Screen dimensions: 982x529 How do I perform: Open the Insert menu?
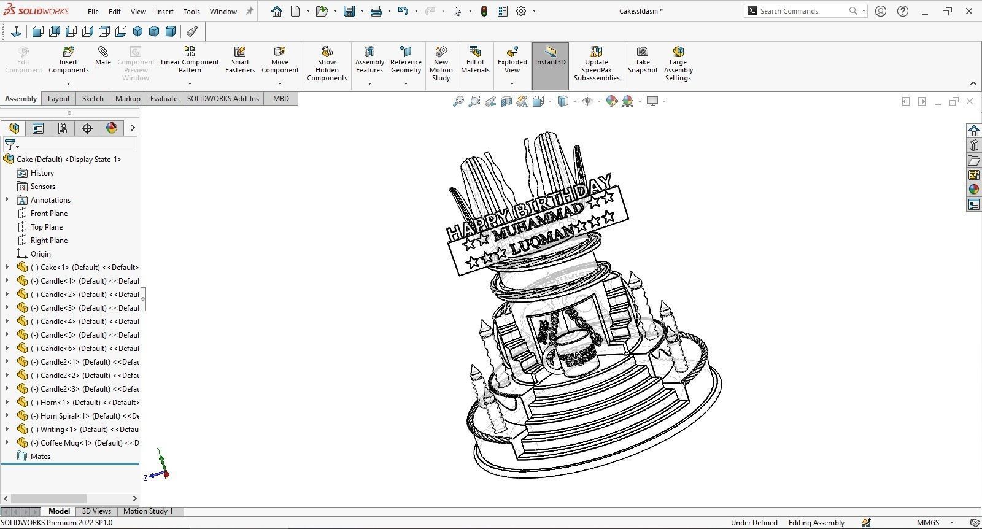[x=164, y=12]
